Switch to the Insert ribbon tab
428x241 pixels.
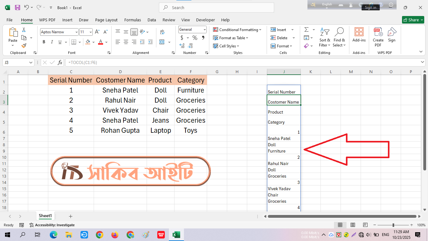click(67, 20)
